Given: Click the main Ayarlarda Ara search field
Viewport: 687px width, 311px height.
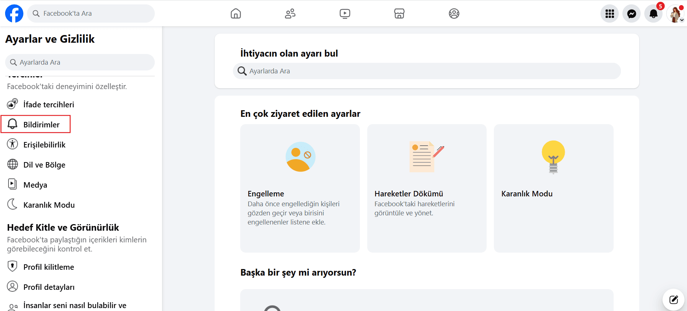Looking at the screenshot, I should tap(427, 71).
